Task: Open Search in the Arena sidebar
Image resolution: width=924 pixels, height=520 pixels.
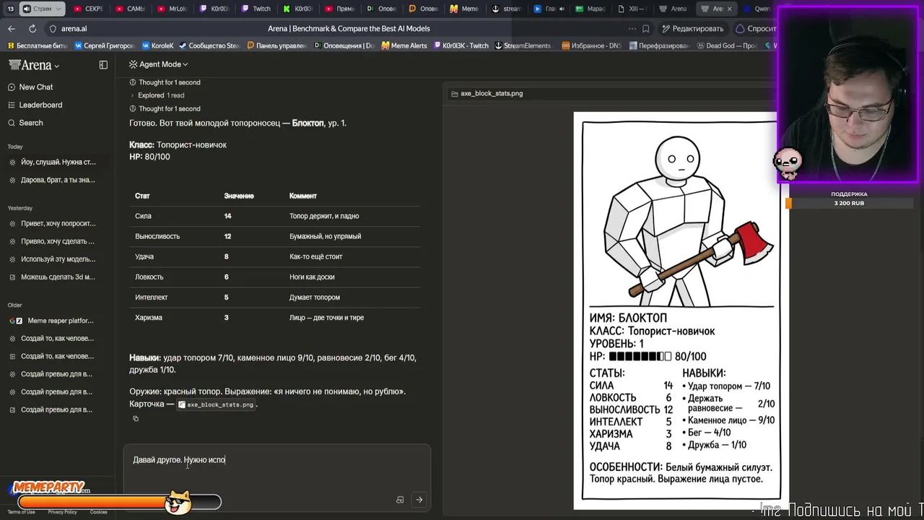Action: (x=31, y=123)
